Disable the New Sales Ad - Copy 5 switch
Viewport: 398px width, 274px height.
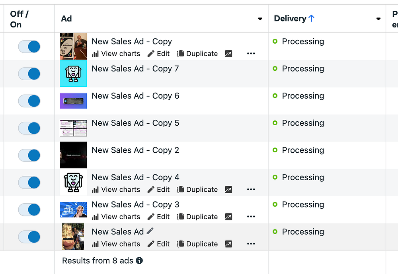[29, 128]
